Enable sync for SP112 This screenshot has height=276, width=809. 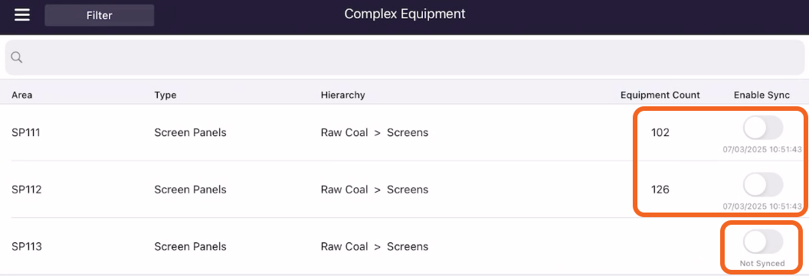click(x=763, y=184)
